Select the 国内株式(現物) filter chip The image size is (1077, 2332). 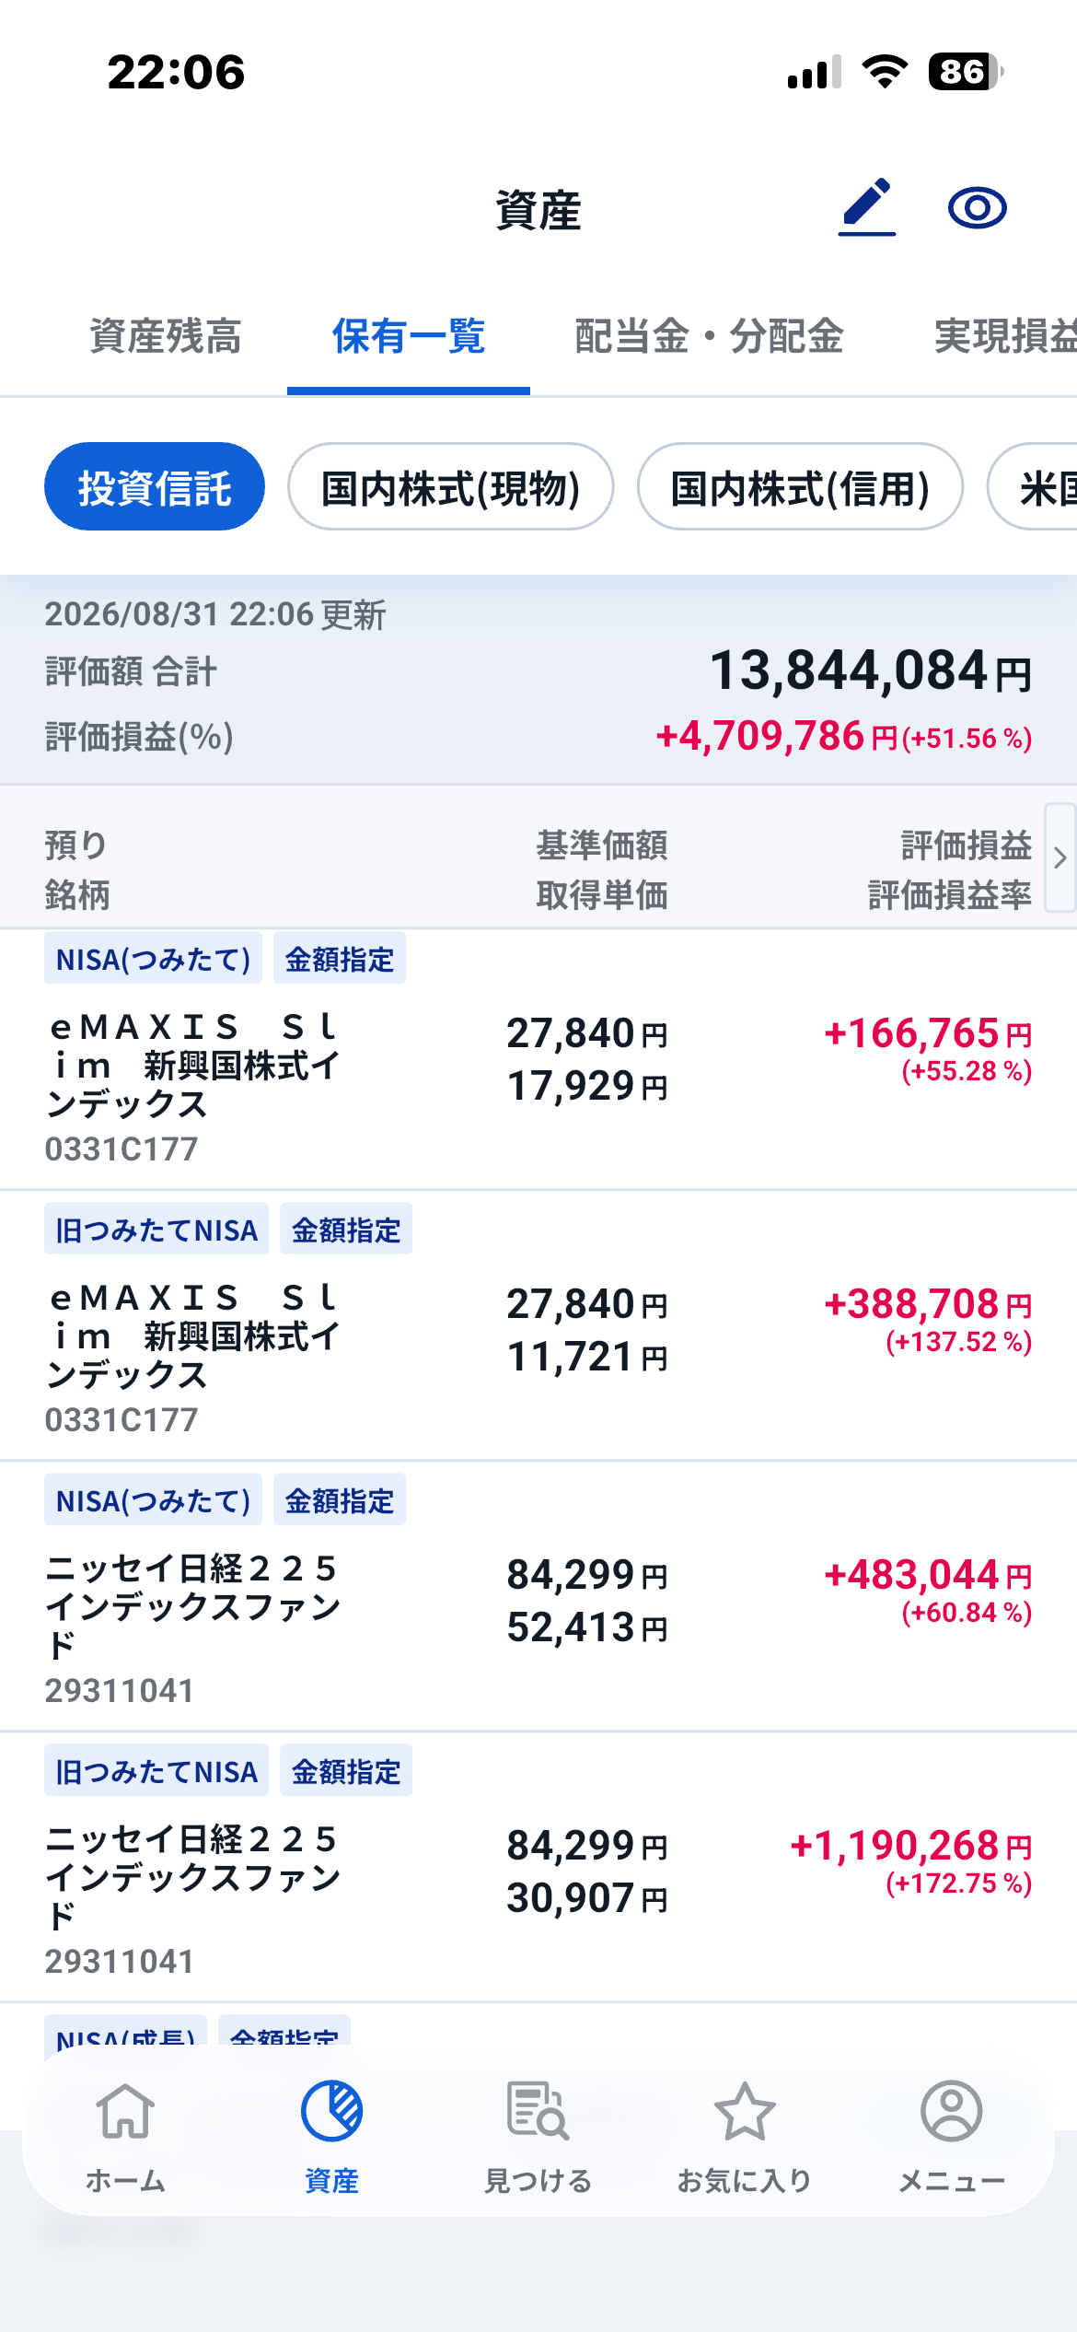click(x=451, y=486)
